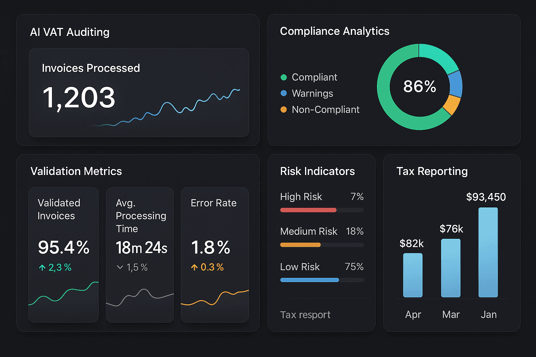This screenshot has width=536, height=357.
Task: Click the gray Processing Time sparkline
Action: click(140, 297)
